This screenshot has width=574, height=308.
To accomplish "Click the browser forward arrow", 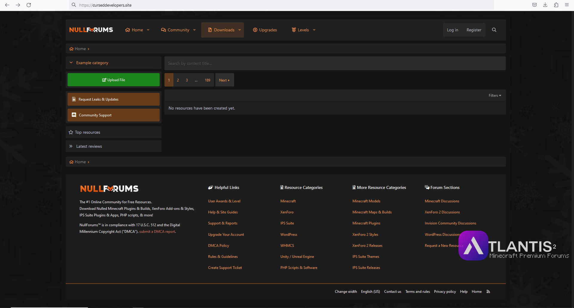I will pos(18,5).
